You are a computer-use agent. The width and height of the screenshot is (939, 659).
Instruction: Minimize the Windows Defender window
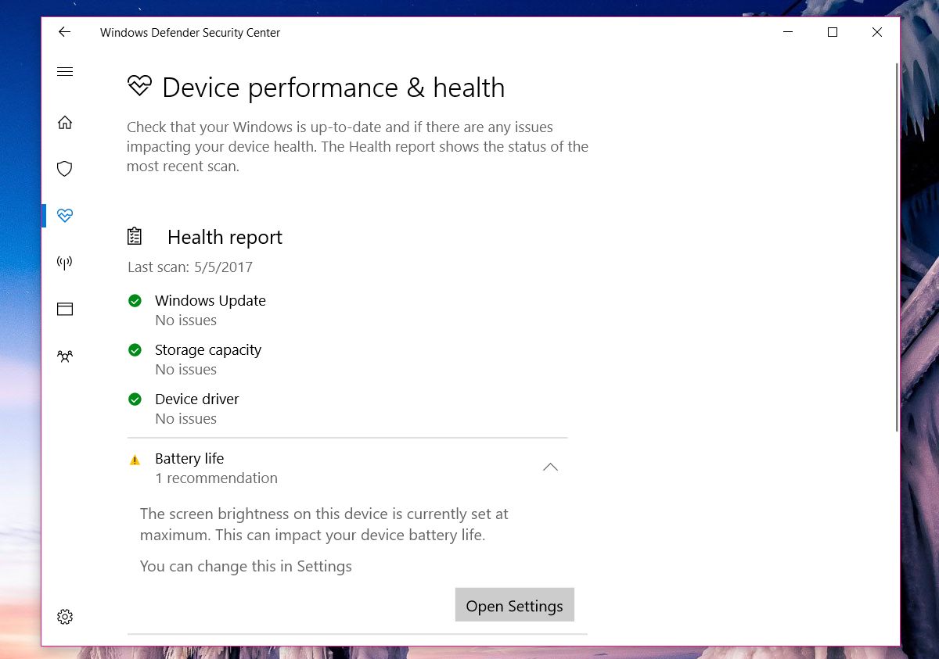[x=788, y=32]
